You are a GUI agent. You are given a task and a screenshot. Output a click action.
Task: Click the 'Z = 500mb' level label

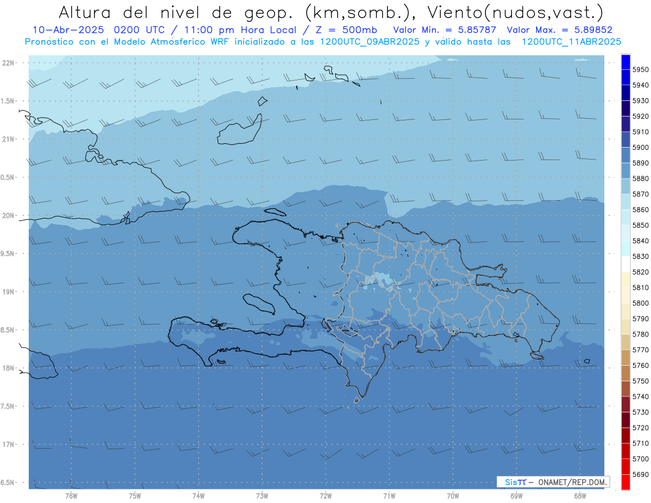pos(343,30)
